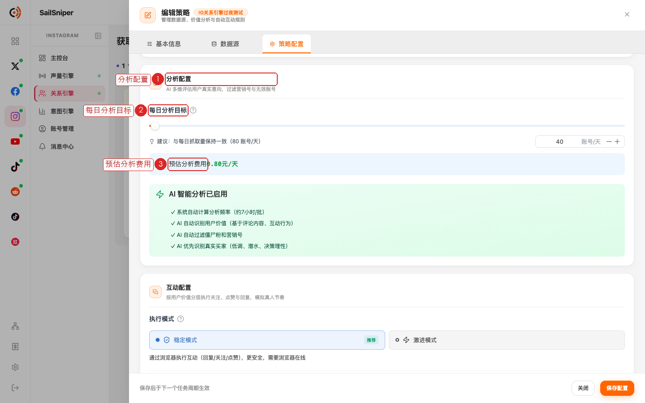Open the YouTube platform icon
This screenshot has width=645, height=403.
coord(15,141)
